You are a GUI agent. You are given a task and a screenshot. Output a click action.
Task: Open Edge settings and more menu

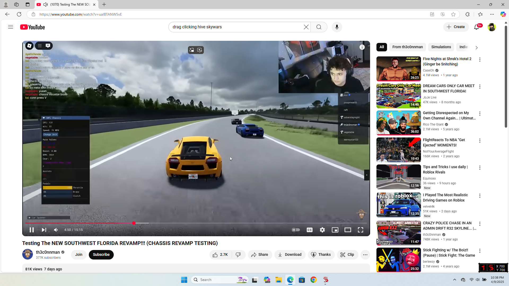pyautogui.click(x=492, y=14)
